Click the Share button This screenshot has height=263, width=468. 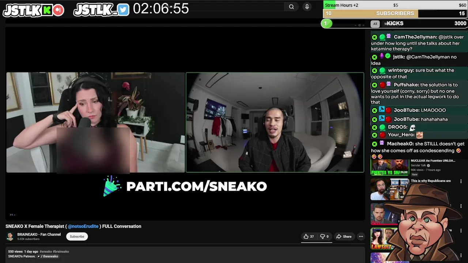coord(344,236)
